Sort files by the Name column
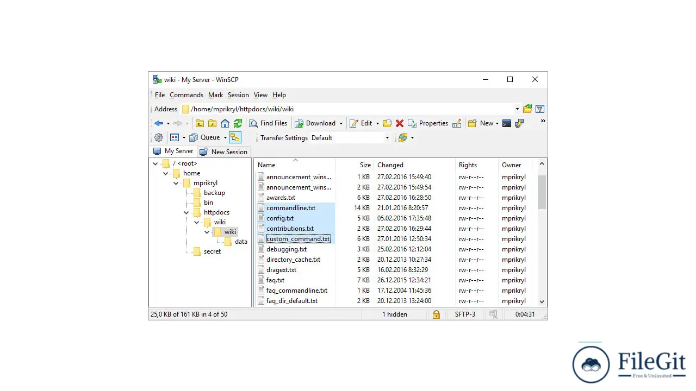This screenshot has height=391, width=696. (295, 165)
